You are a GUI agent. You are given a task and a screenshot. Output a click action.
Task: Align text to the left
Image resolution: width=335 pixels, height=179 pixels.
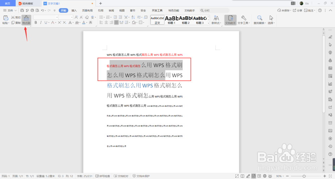click(x=101, y=22)
